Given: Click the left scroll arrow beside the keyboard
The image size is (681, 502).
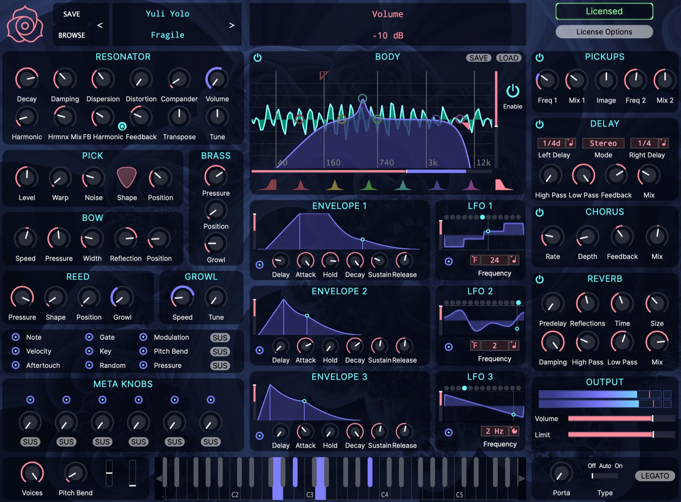Looking at the screenshot, I should point(158,478).
